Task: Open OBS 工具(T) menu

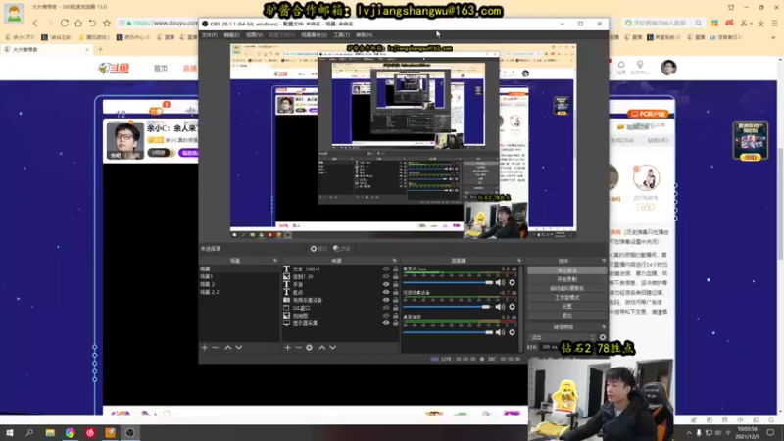Action: click(341, 35)
